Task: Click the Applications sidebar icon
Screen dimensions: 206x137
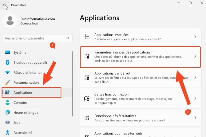Action: (8, 92)
